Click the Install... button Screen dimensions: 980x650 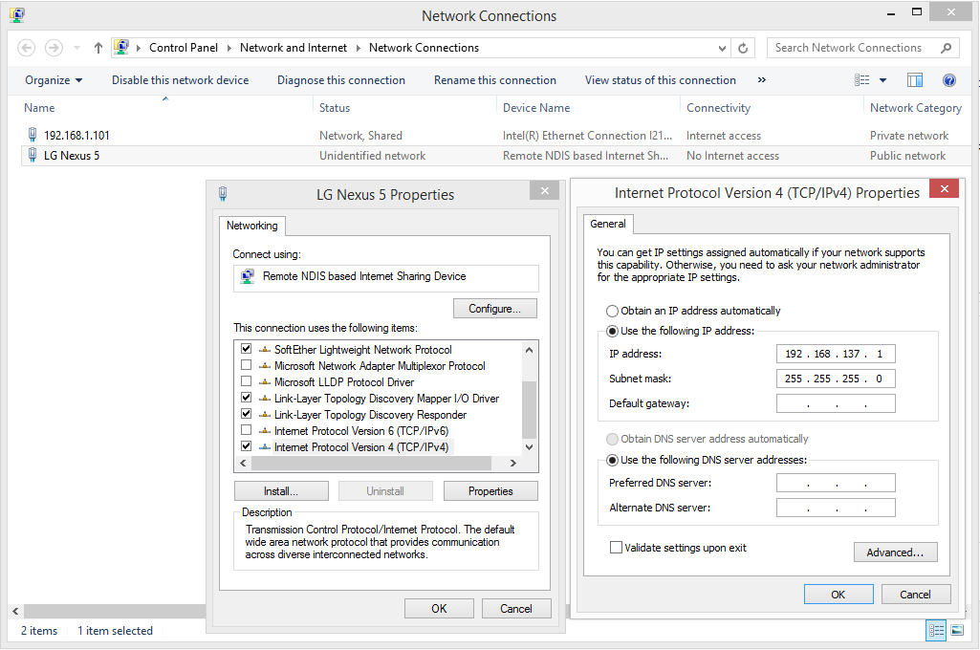tap(281, 491)
